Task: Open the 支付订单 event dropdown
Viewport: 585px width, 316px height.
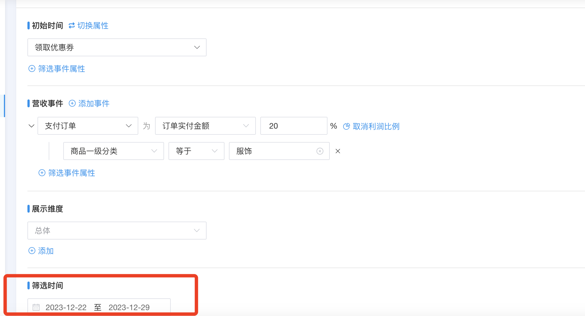Action: click(x=88, y=126)
